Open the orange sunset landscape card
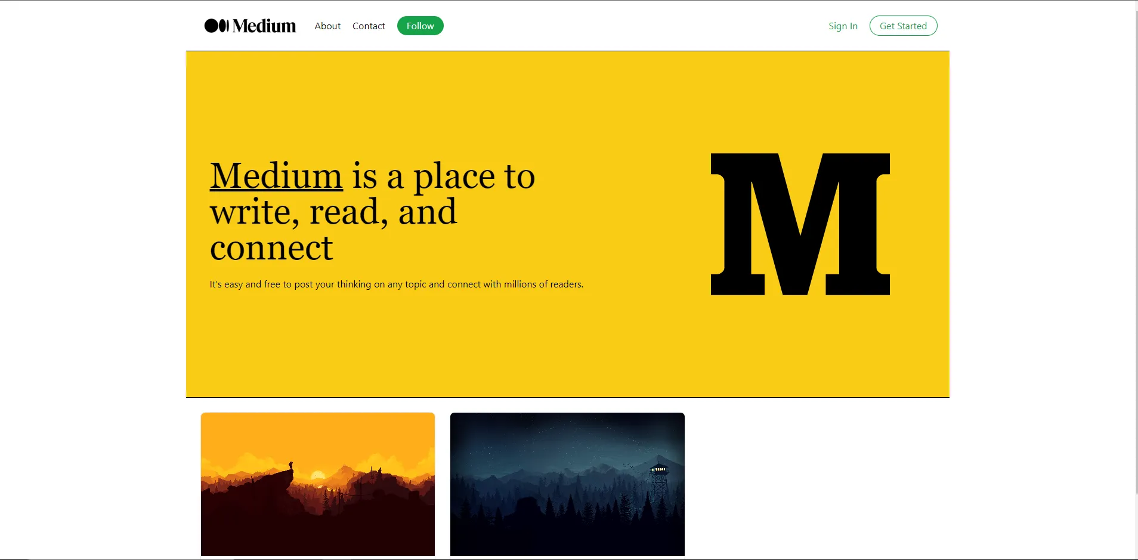 click(x=318, y=484)
